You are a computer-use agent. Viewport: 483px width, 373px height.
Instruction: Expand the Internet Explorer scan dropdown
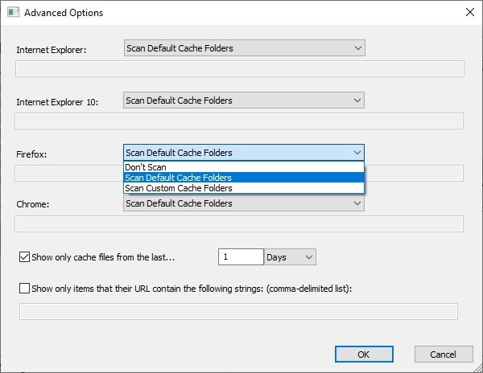click(x=244, y=48)
